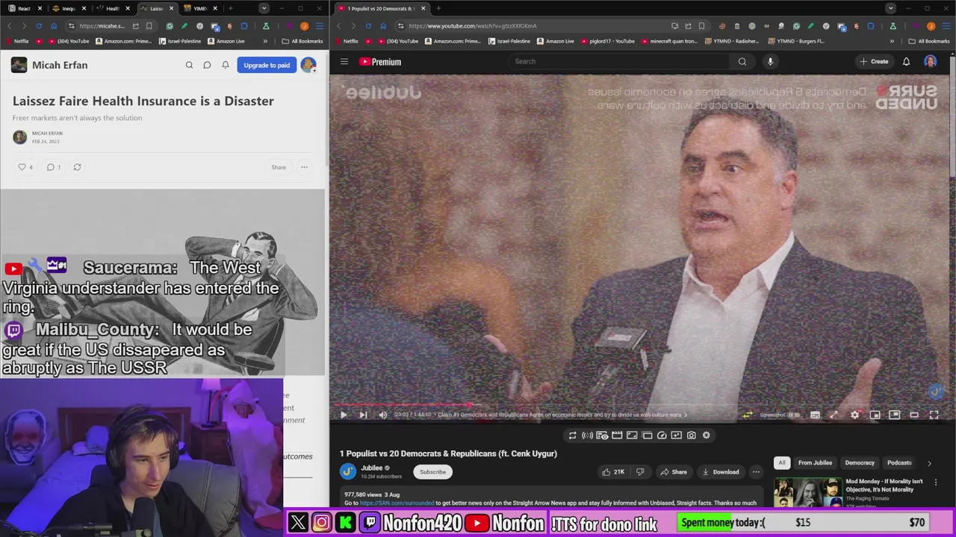The image size is (956, 537).
Task: Click the Create button on YouTube
Action: click(874, 62)
